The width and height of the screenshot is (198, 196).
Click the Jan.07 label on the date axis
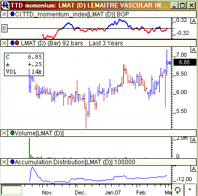tap(113, 193)
